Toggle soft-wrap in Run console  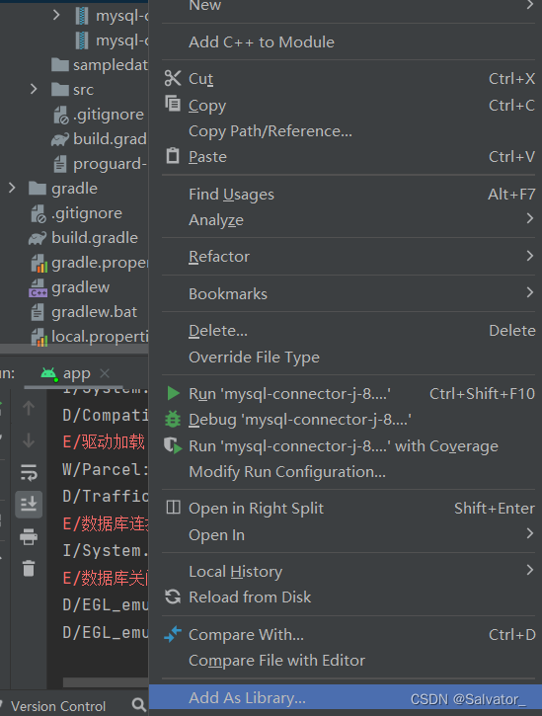pyautogui.click(x=29, y=473)
